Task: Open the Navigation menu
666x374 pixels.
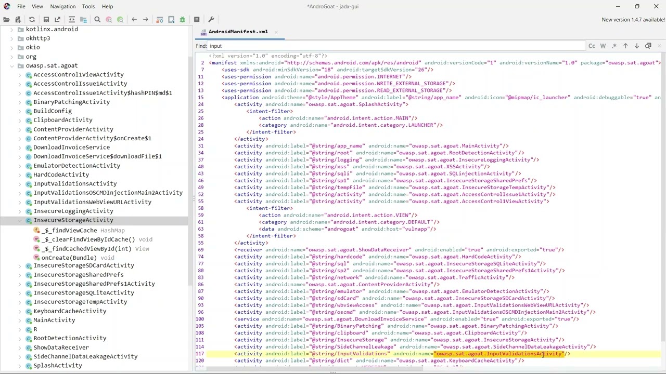Action: 63,6
